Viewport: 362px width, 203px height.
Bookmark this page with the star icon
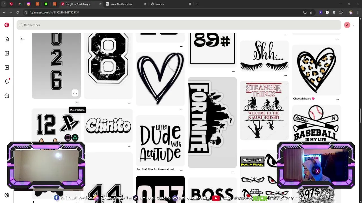pos(311,12)
